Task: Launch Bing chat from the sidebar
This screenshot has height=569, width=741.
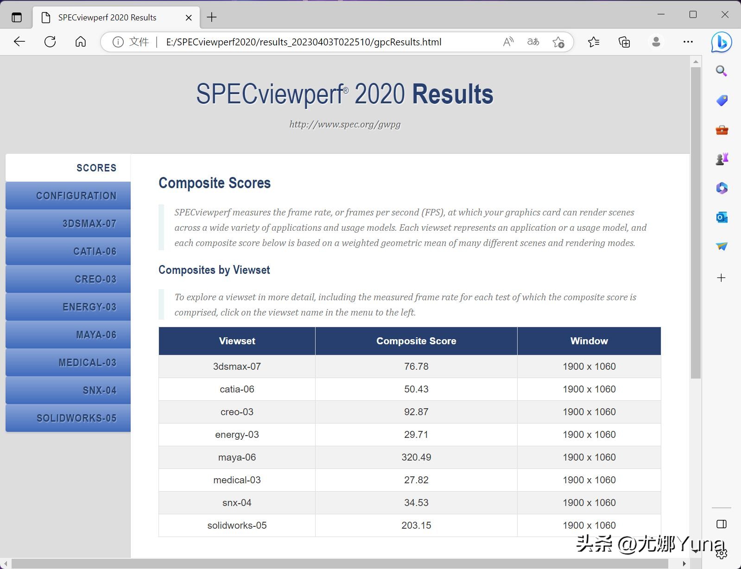Action: 722,42
